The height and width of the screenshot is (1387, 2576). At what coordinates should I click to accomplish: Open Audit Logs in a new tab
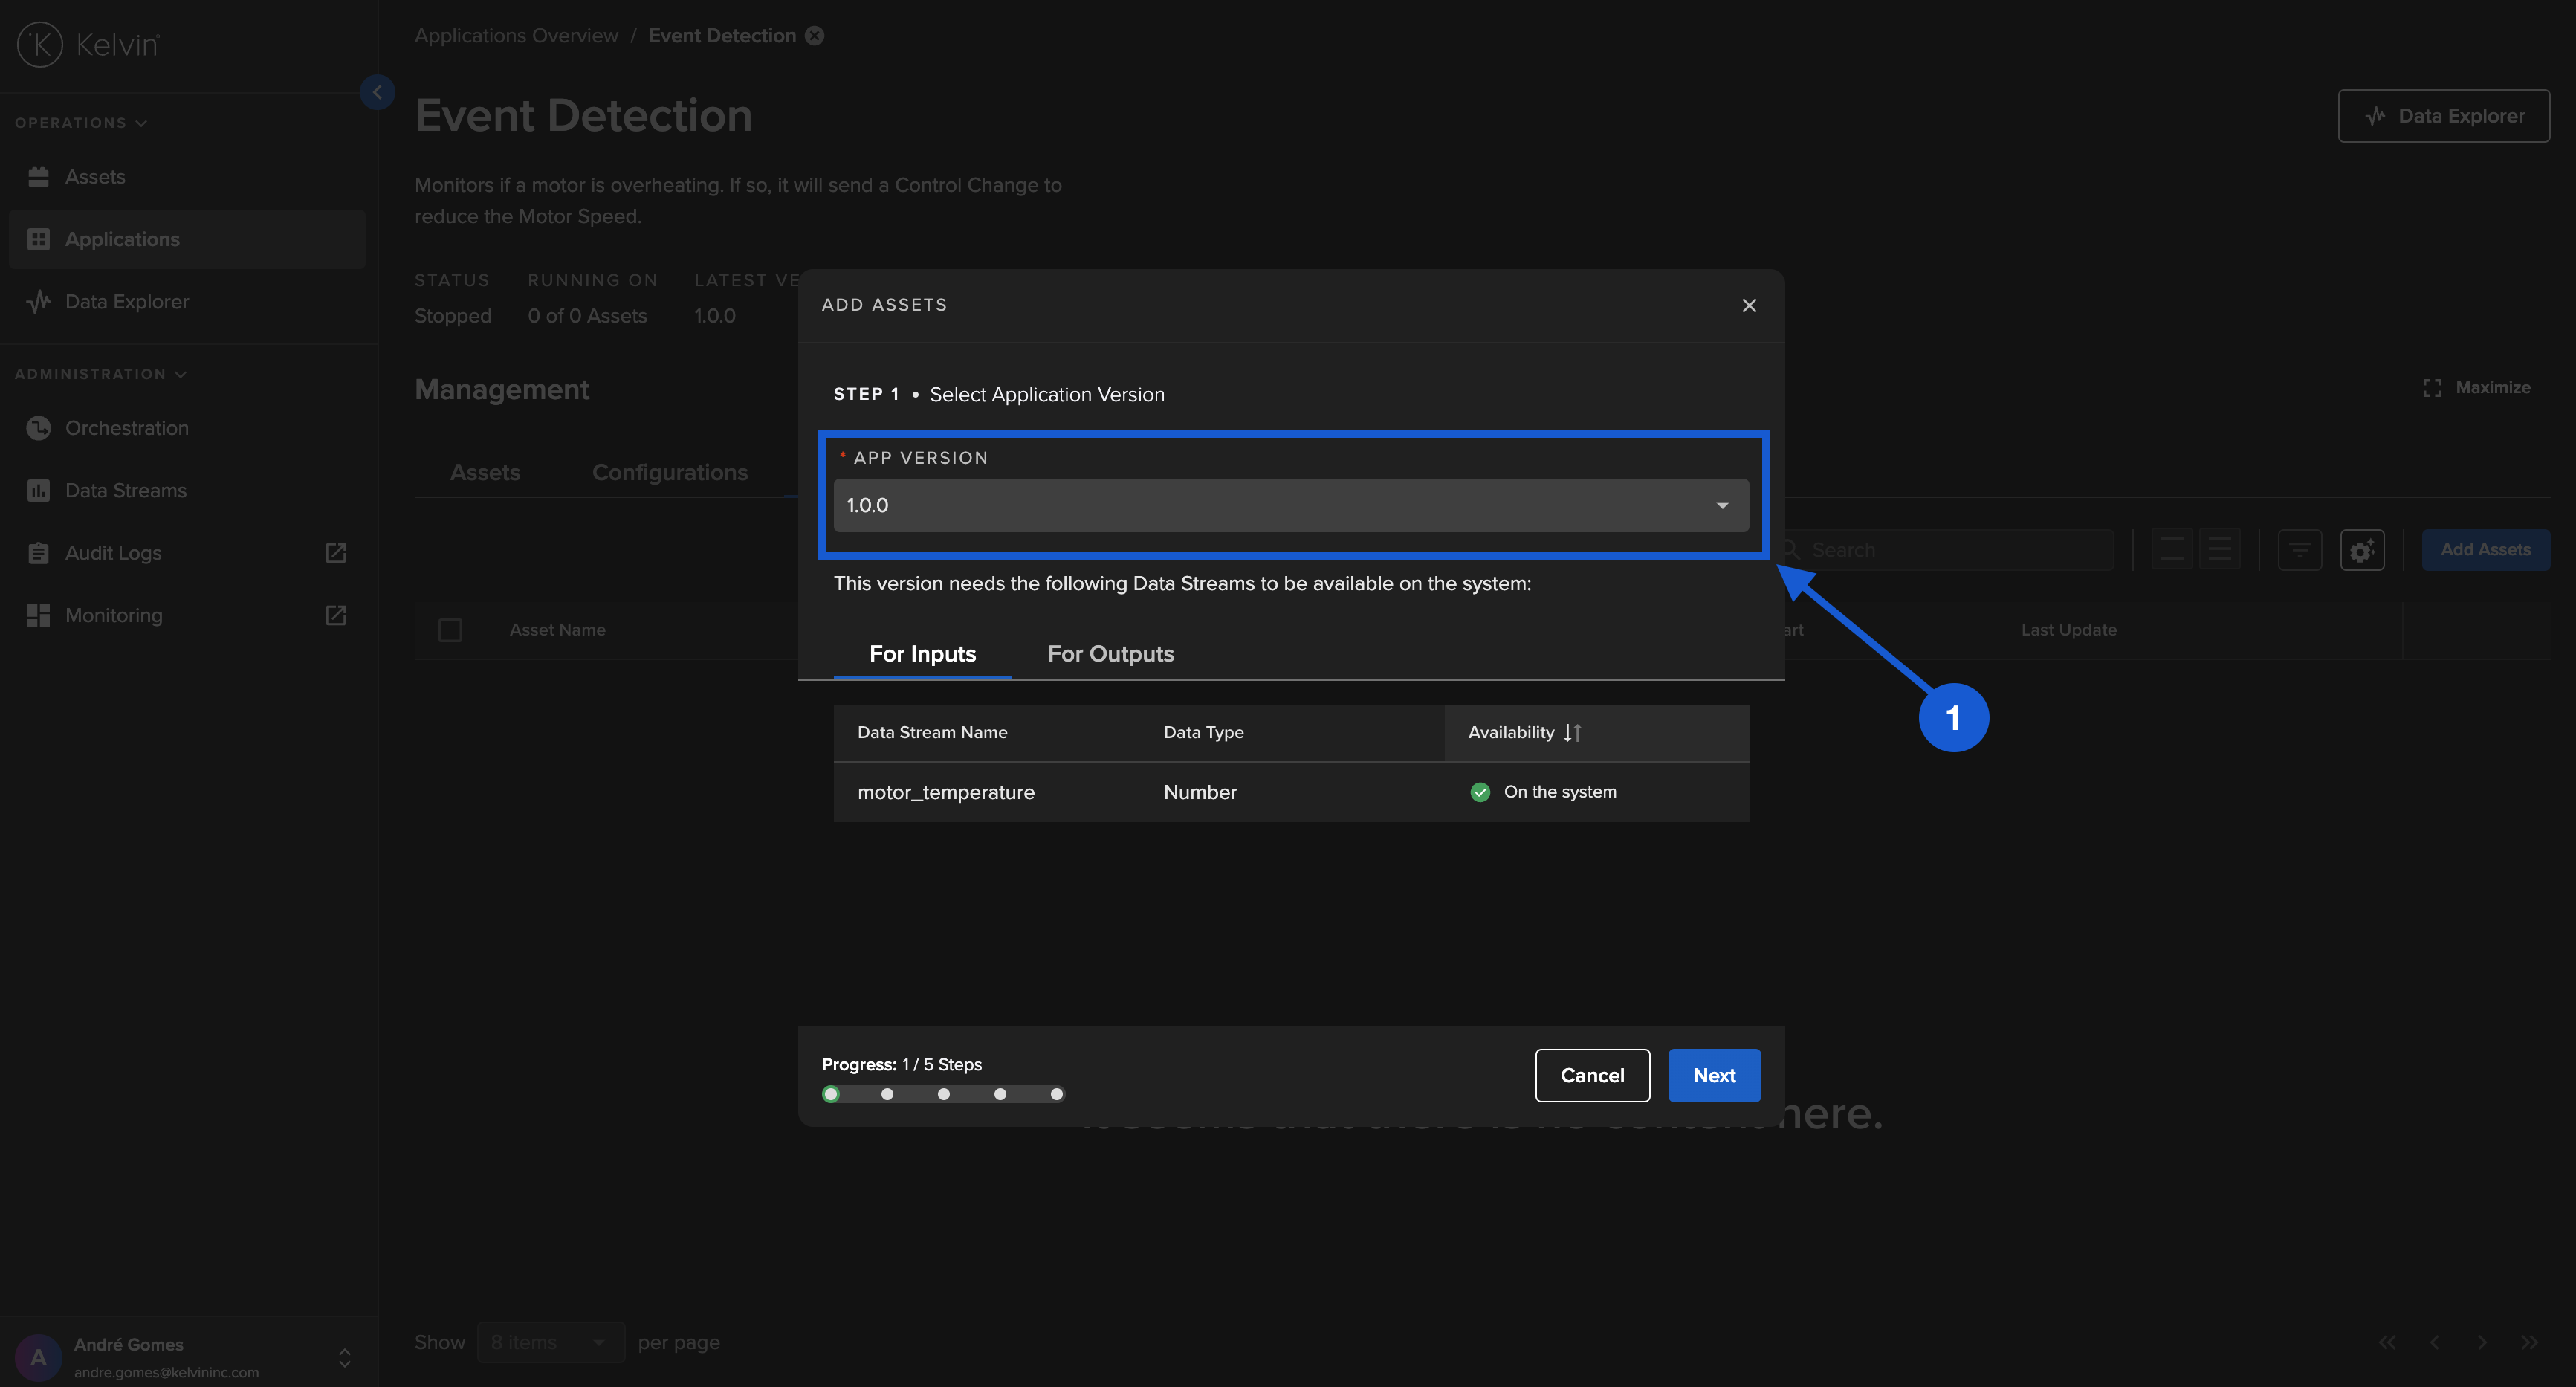pos(335,552)
